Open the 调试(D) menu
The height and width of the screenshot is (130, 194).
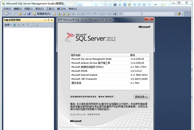click(x=39, y=9)
